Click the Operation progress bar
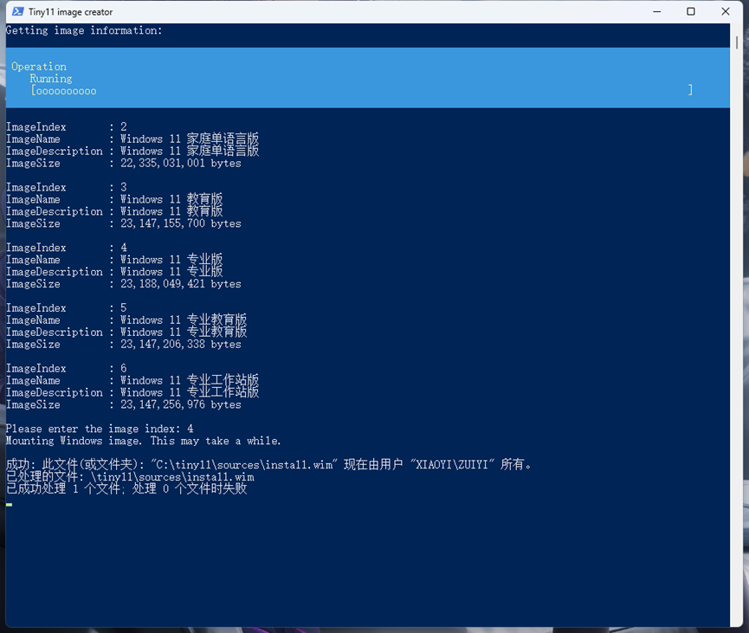This screenshot has width=749, height=633. click(362, 90)
